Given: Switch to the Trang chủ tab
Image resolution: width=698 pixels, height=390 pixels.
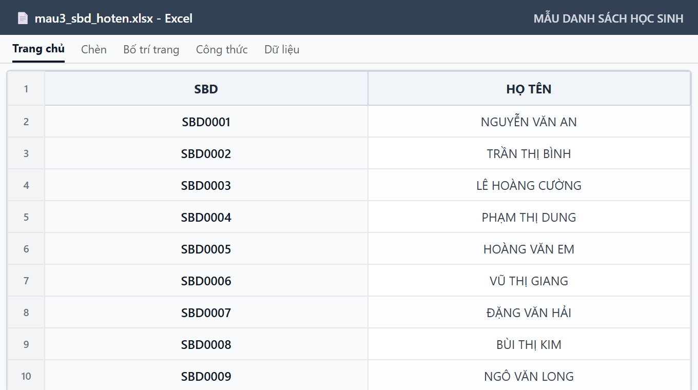Looking at the screenshot, I should click(x=38, y=49).
